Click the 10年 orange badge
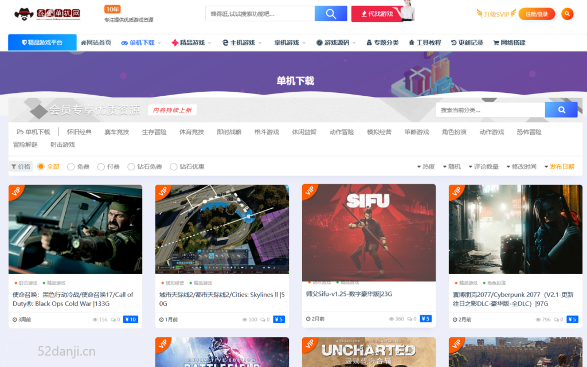The width and height of the screenshot is (587, 367). 112,9
